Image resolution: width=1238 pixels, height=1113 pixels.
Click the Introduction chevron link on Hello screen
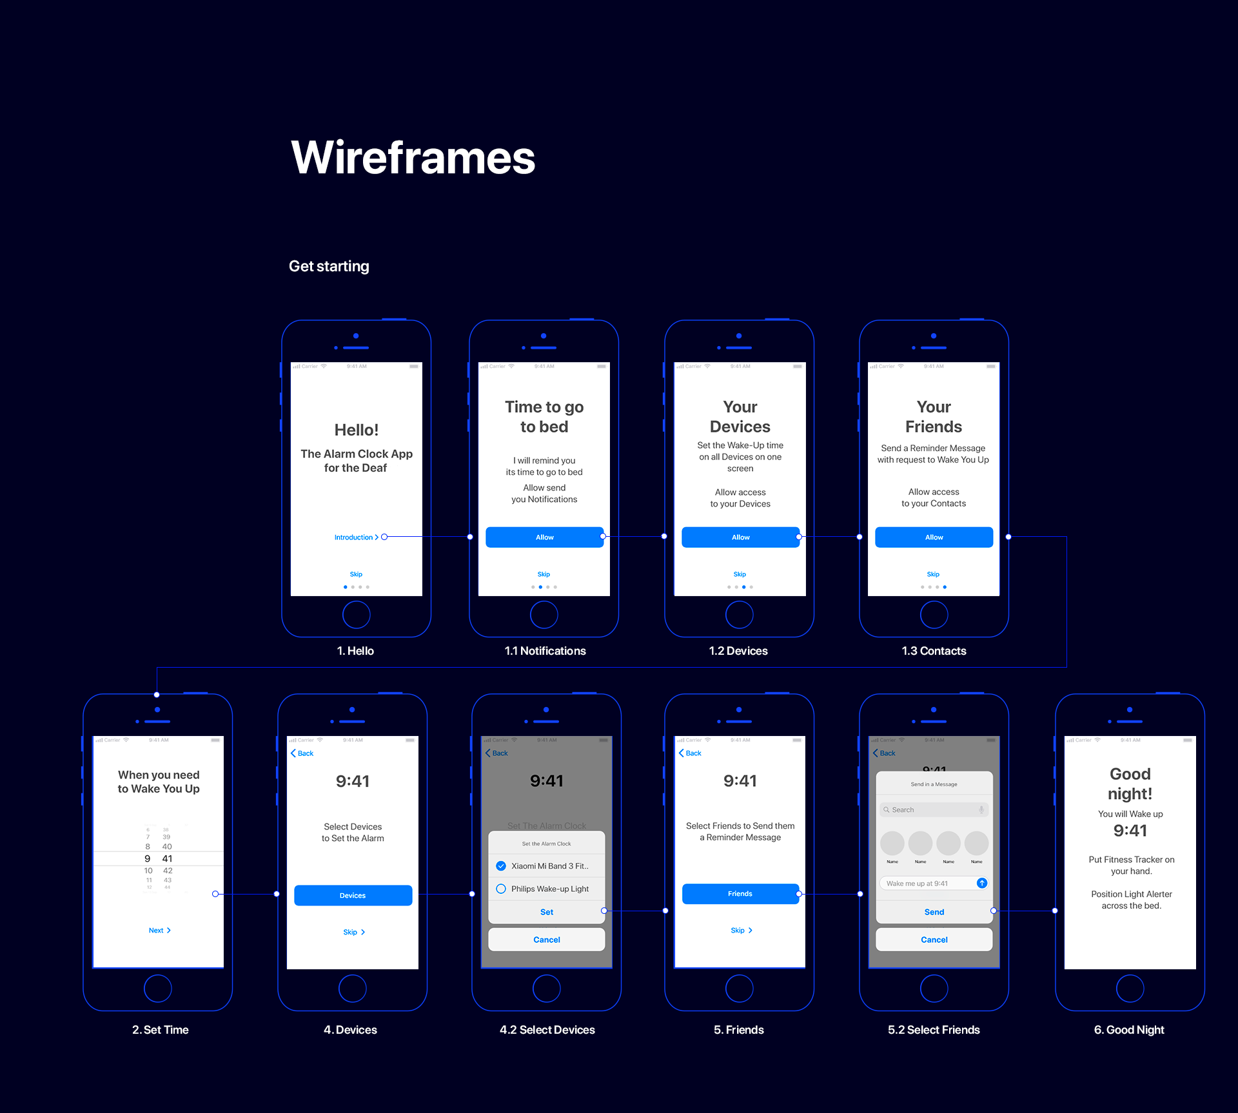[356, 537]
